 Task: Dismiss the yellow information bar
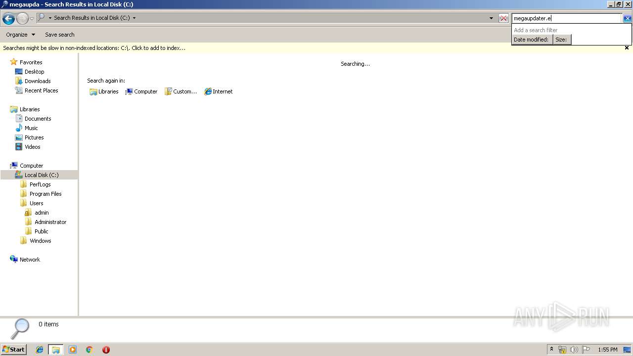click(x=627, y=48)
